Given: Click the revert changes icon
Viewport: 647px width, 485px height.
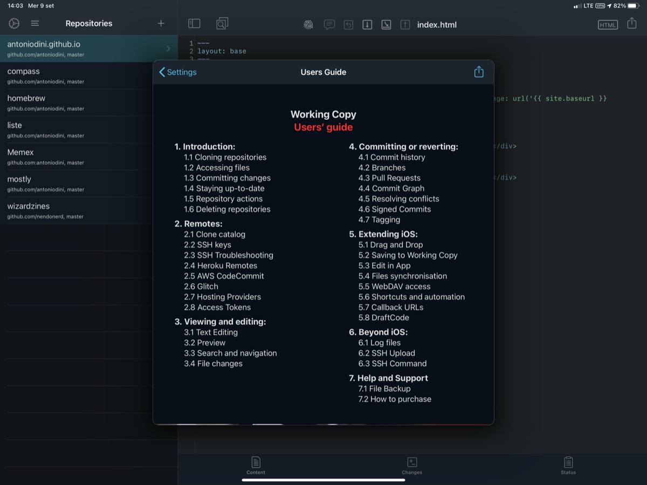Looking at the screenshot, I should [348, 24].
